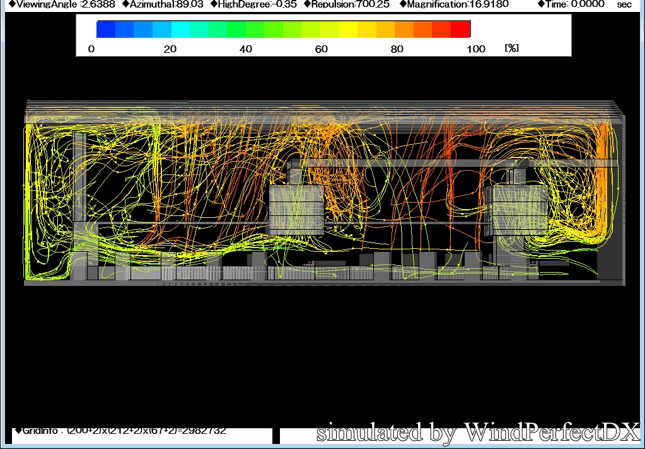
Task: Pick the cyan swatch on color legend
Action: click(x=180, y=29)
